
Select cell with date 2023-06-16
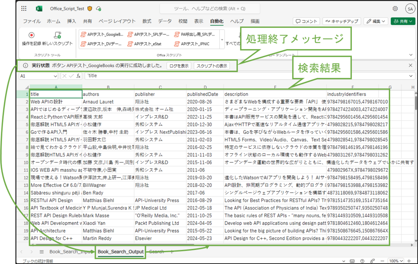205,132
